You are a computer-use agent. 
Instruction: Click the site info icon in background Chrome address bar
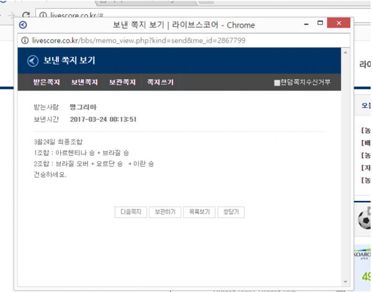coord(43,15)
